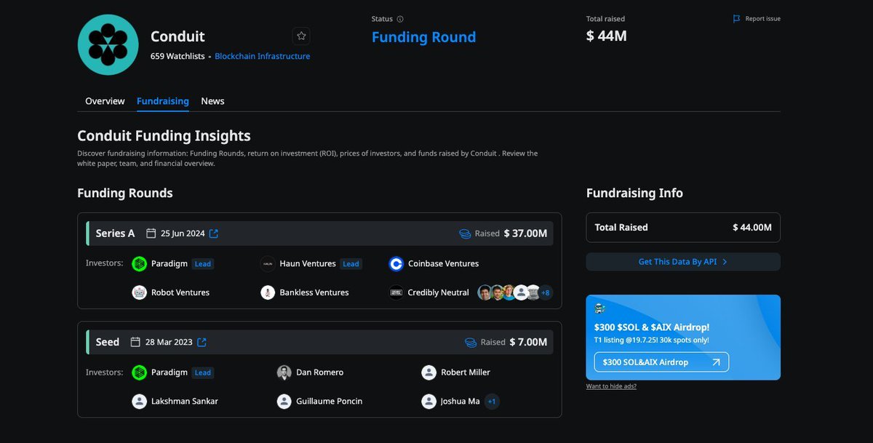The width and height of the screenshot is (873, 443).
Task: Click the Seed raised coins icon
Action: tap(471, 342)
